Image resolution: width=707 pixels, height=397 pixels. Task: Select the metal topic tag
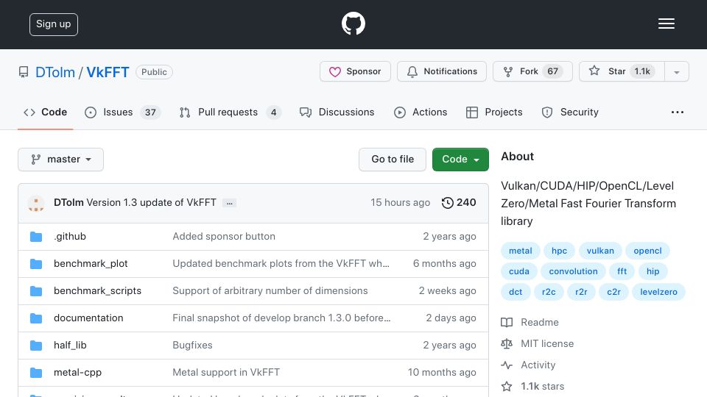[521, 251]
